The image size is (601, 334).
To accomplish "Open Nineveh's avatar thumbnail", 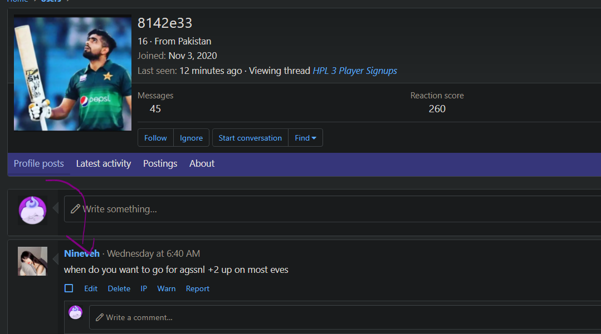I will pos(32,261).
